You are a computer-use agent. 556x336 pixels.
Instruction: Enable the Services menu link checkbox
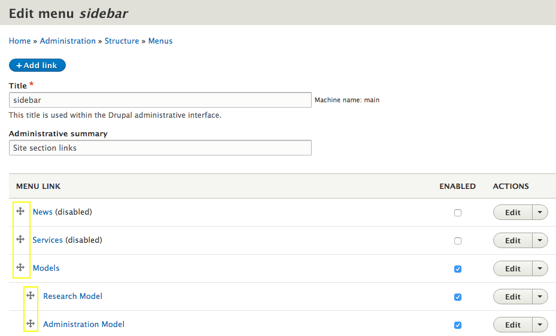tap(458, 241)
